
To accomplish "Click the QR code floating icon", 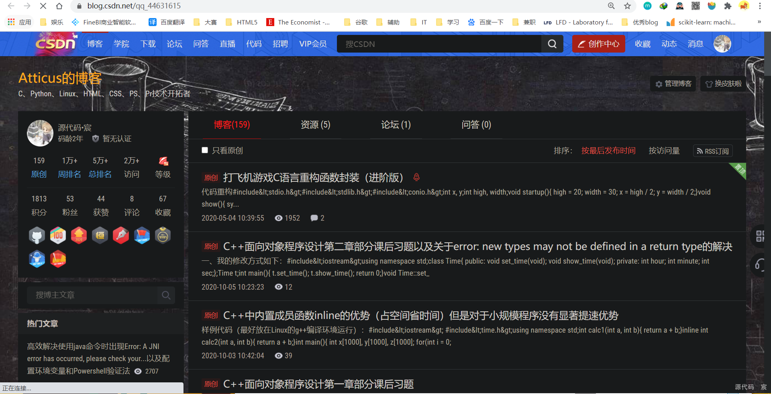I will click(x=760, y=236).
